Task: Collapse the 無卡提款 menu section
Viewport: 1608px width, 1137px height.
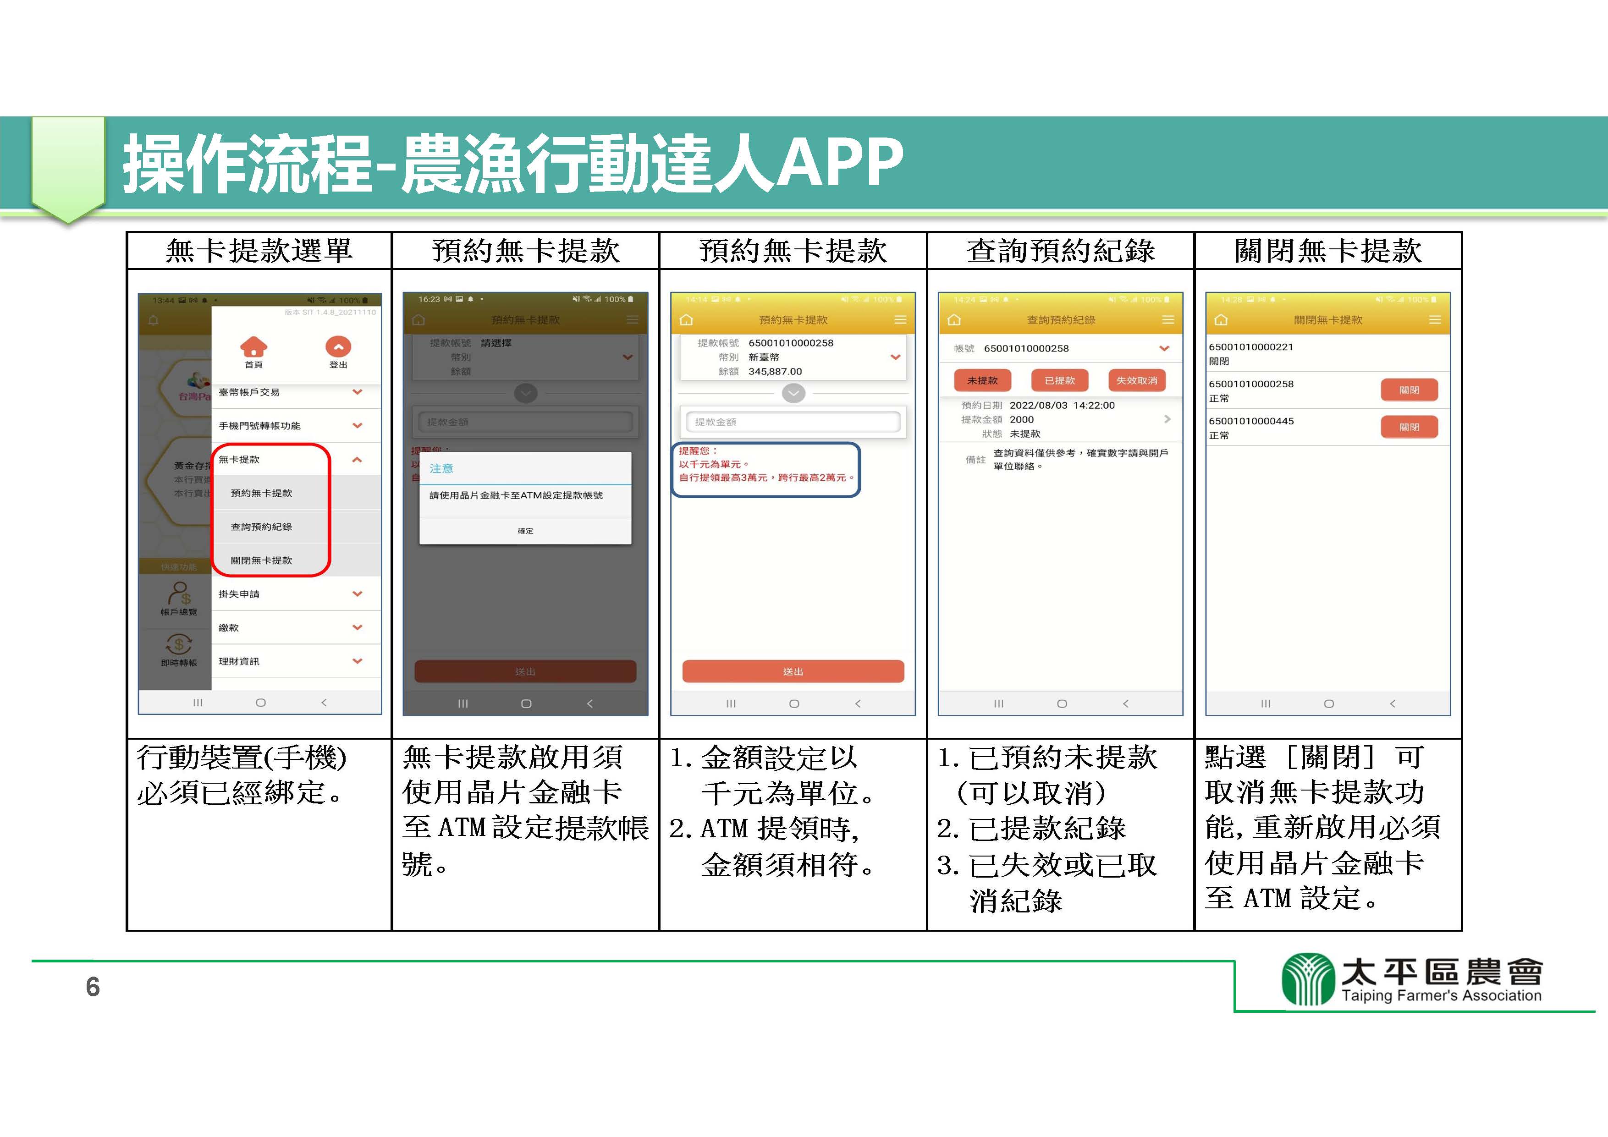Action: pos(296,459)
